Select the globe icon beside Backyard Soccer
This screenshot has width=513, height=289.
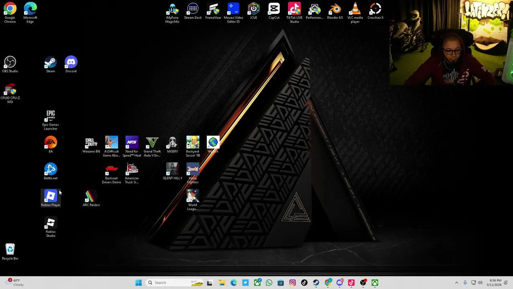click(x=213, y=144)
